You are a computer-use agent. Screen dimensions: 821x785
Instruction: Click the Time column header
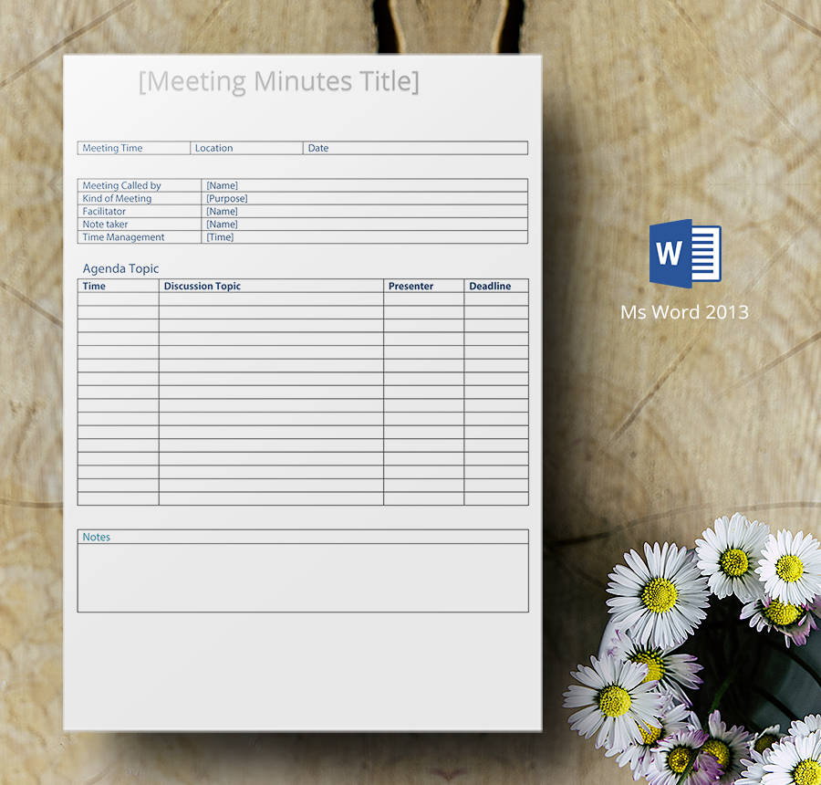(94, 286)
